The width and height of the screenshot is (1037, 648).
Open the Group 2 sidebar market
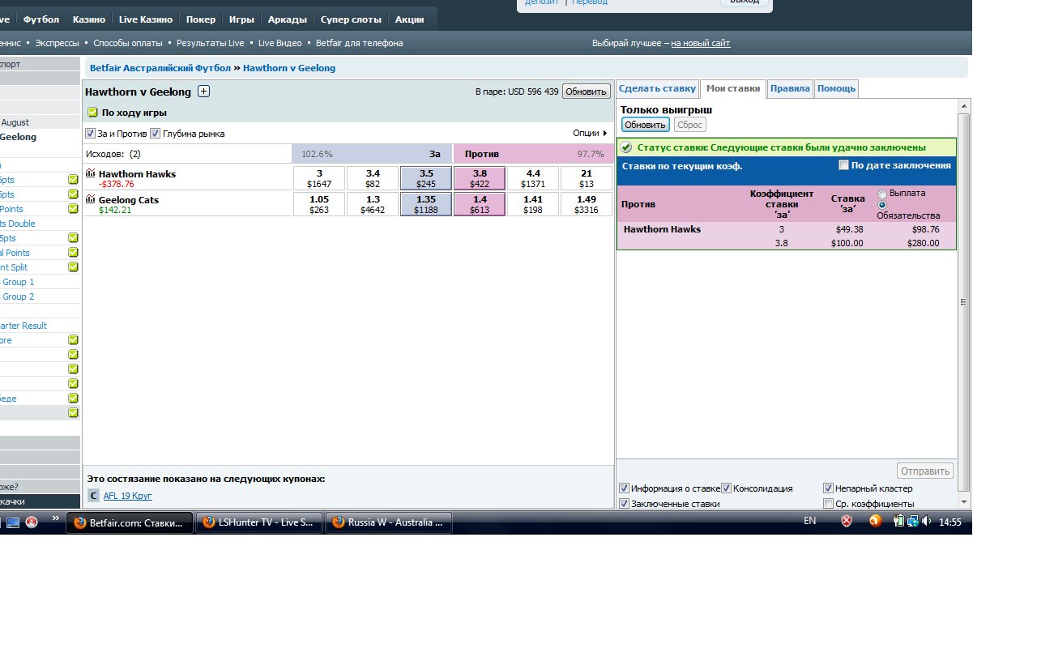18,296
